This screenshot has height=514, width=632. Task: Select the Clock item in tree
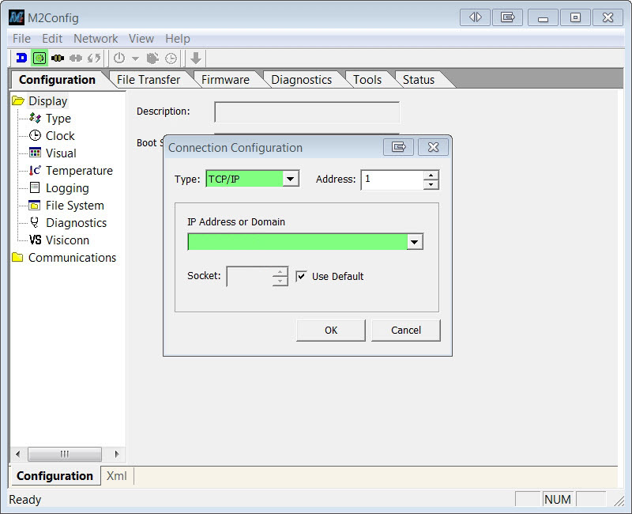[60, 136]
